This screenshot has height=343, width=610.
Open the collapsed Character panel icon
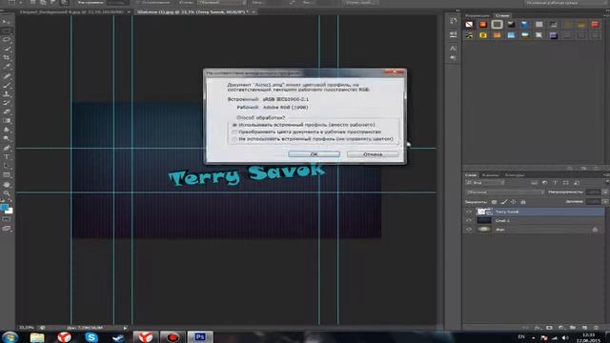point(453,49)
